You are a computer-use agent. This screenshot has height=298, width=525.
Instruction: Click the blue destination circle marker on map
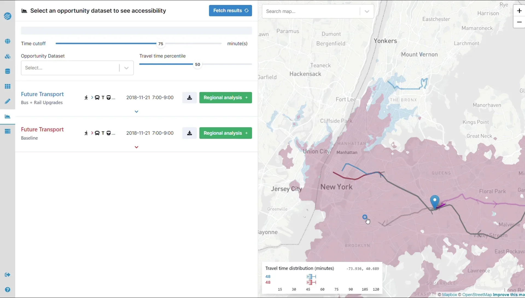(x=364, y=217)
